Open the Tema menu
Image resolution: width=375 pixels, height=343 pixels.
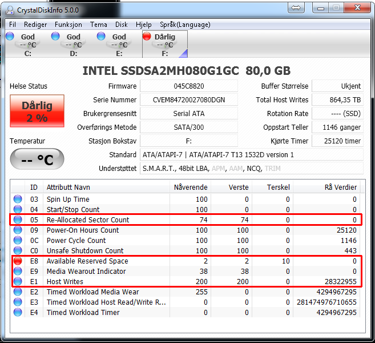point(99,25)
